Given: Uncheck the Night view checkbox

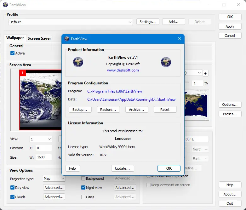Looking at the screenshot, I should click(x=83, y=188).
